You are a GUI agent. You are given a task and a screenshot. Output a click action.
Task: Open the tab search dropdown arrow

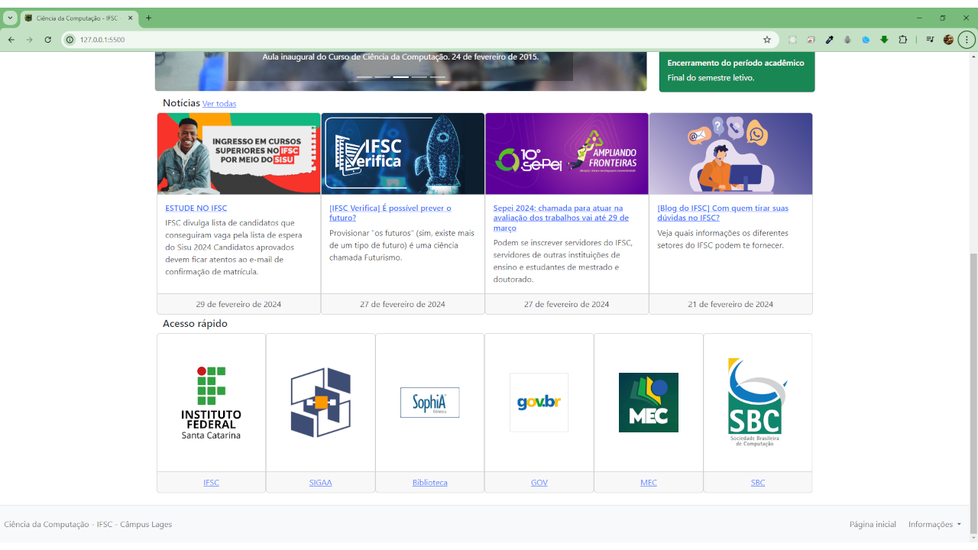pos(10,18)
